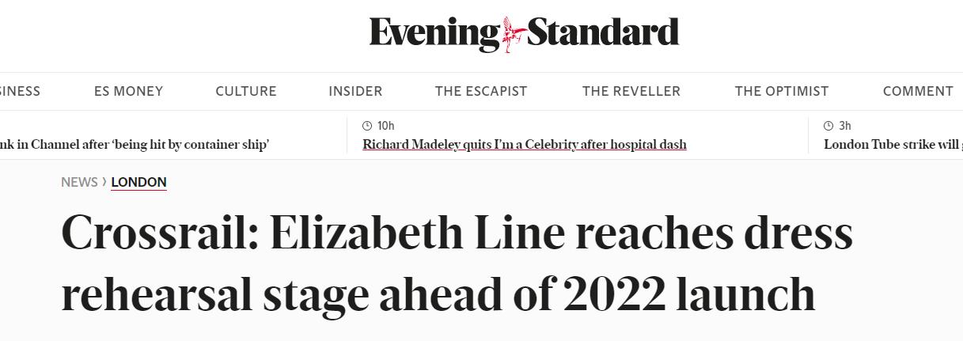Viewport: 963px width, 341px height.
Task: Click the Evening Standard logo
Action: tap(524, 33)
